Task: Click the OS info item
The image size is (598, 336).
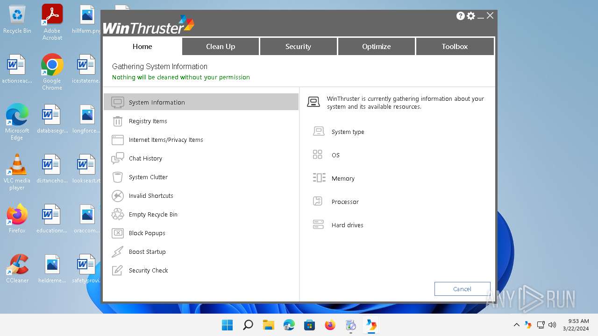Action: [x=326, y=155]
